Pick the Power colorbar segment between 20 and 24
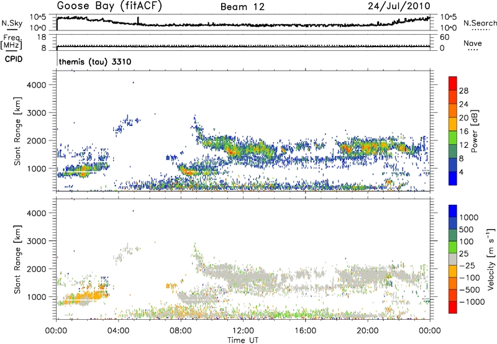Image resolution: width=497 pixels, height=344 pixels. pyautogui.click(x=453, y=111)
